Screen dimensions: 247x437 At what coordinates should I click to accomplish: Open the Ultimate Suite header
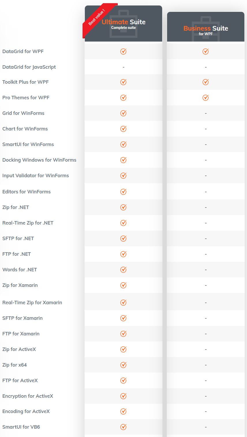coord(124,24)
